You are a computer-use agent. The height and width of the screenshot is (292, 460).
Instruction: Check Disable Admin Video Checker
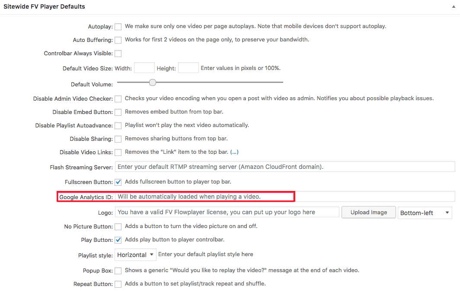[x=118, y=99]
